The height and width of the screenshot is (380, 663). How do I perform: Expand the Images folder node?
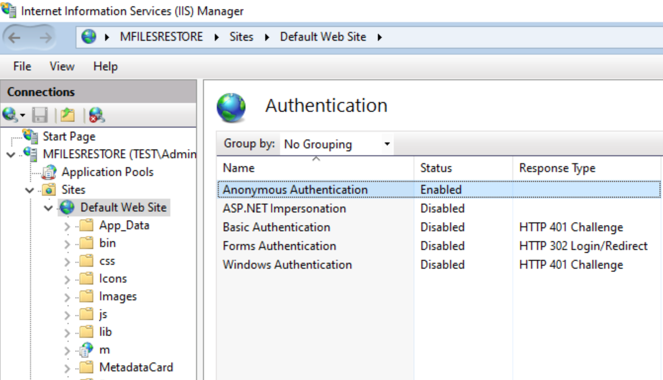coord(67,297)
